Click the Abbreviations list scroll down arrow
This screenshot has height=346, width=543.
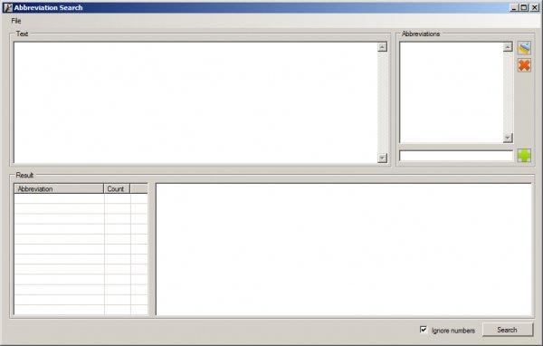point(508,138)
